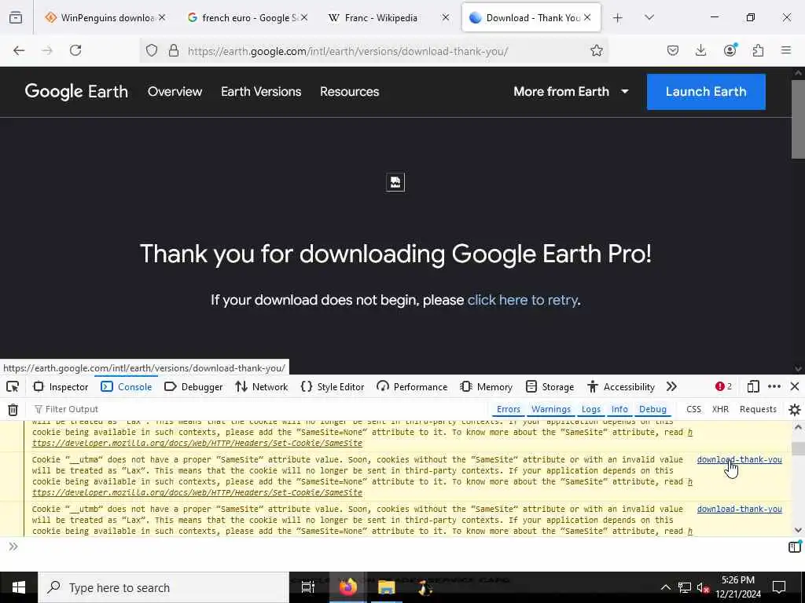Open Firefox View icon in tab bar
This screenshot has height=603, width=805.
tap(16, 18)
